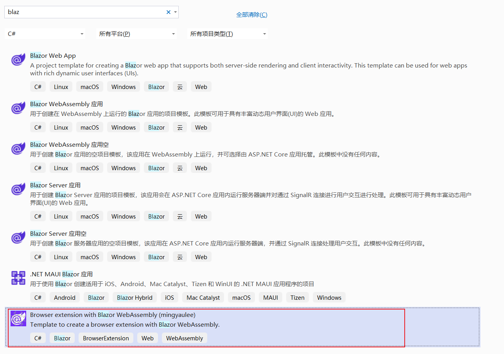Select the "Blazor Web App" template title
This screenshot has width=504, height=354.
click(x=53, y=56)
